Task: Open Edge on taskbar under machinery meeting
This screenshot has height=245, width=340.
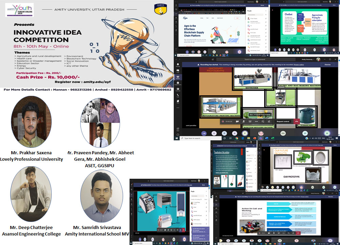Action: 243,138
